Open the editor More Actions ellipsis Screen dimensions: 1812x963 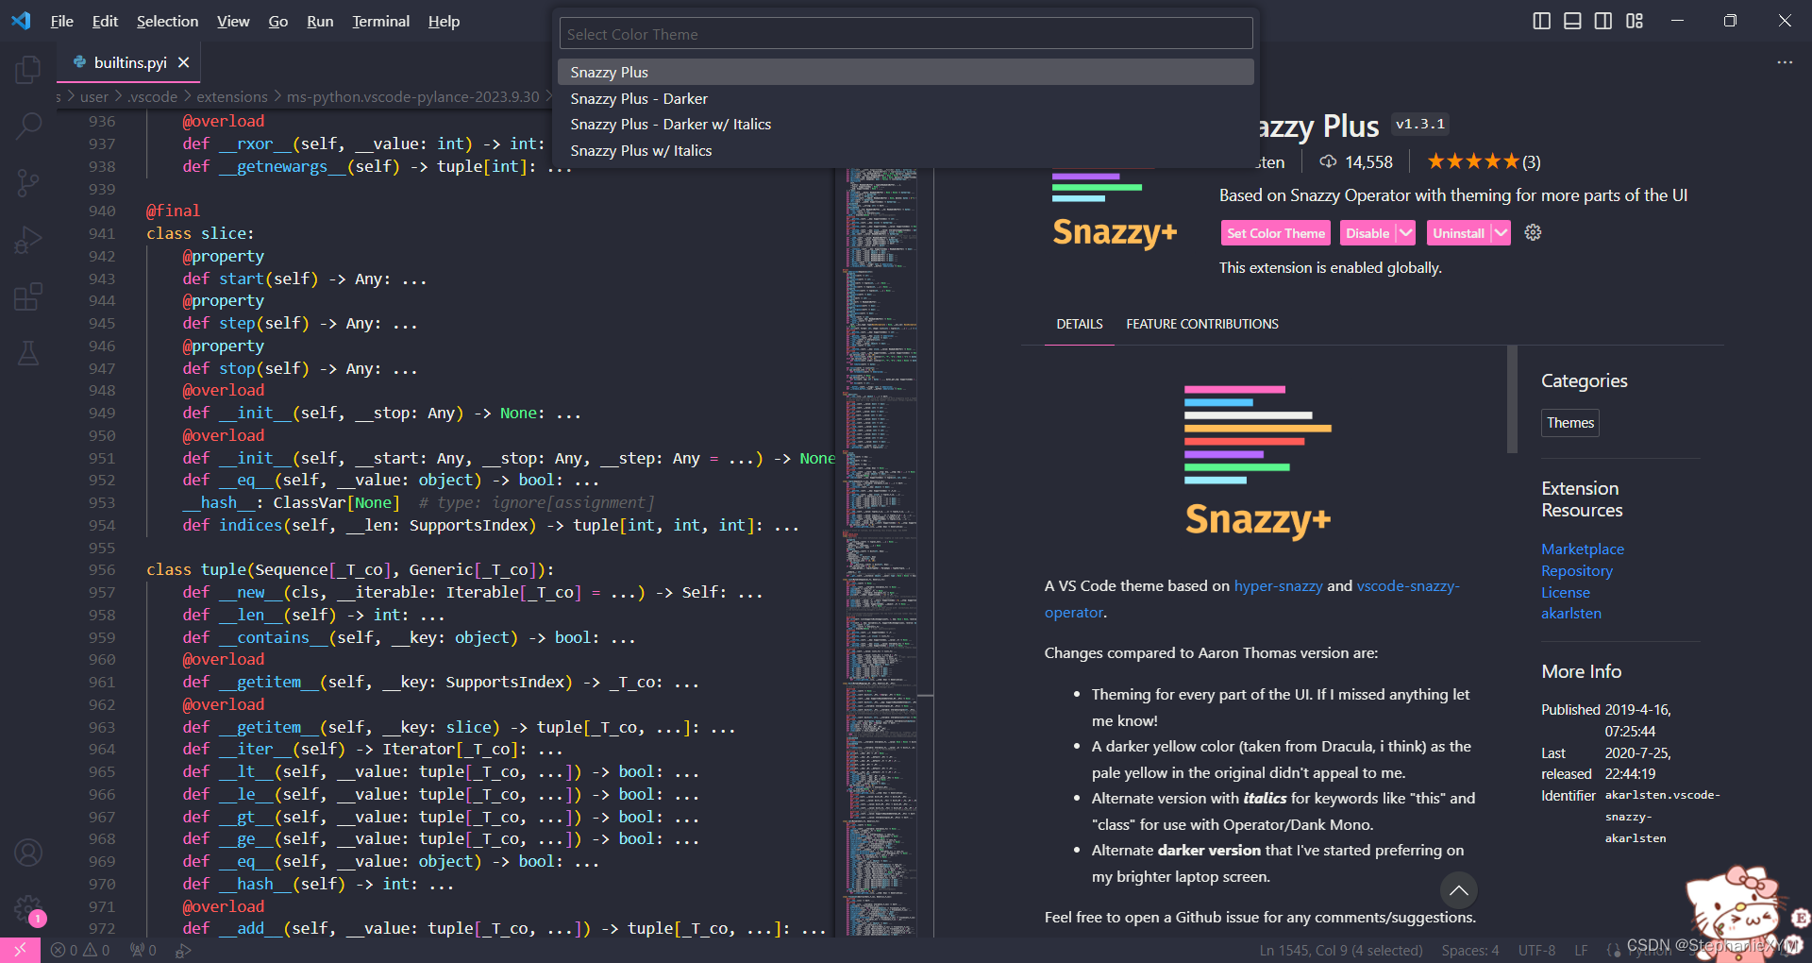[1785, 62]
